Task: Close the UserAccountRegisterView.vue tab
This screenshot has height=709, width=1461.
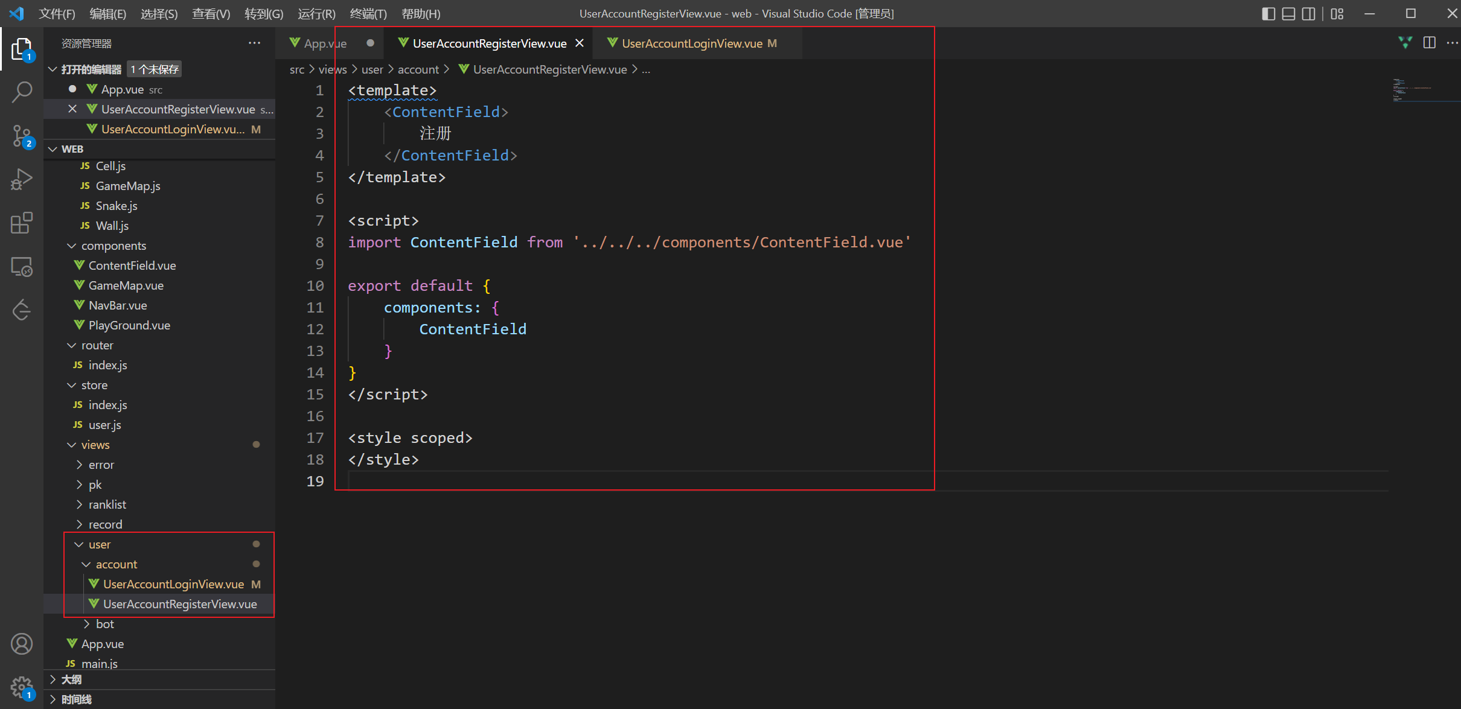Action: 580,43
